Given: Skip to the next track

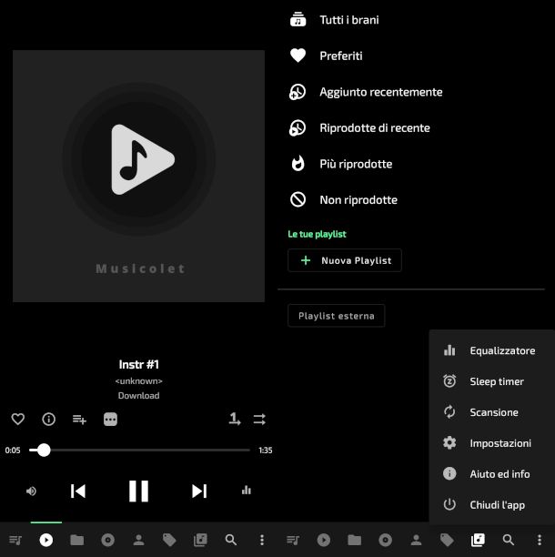Looking at the screenshot, I should click(199, 491).
